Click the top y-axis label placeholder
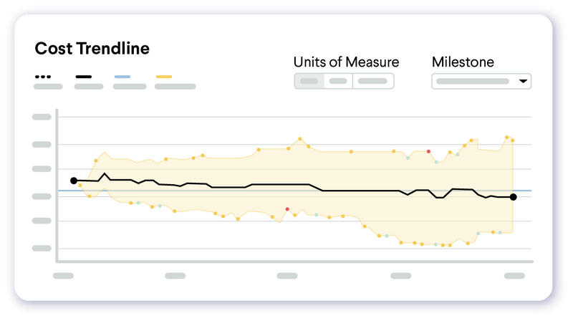This screenshot has height=321, width=573. point(42,117)
